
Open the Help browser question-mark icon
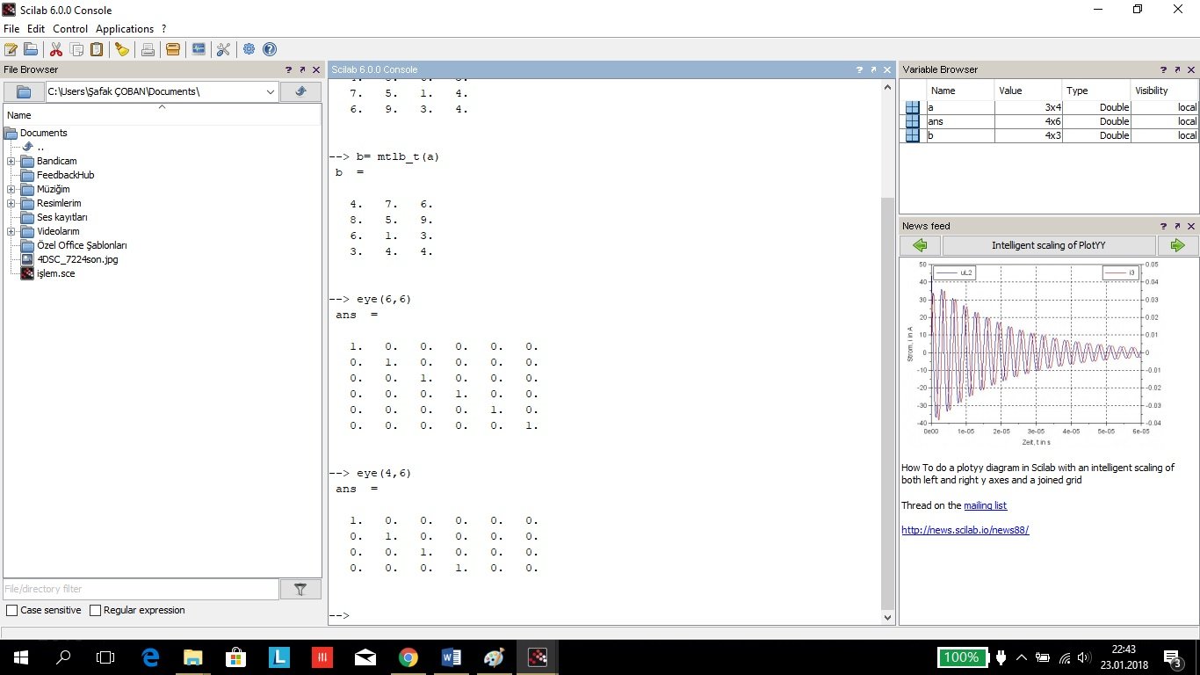[270, 49]
